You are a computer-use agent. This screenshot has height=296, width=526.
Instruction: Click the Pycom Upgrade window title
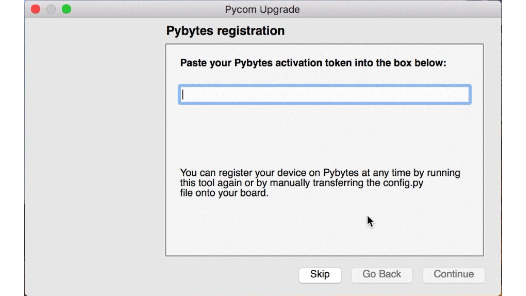(262, 10)
